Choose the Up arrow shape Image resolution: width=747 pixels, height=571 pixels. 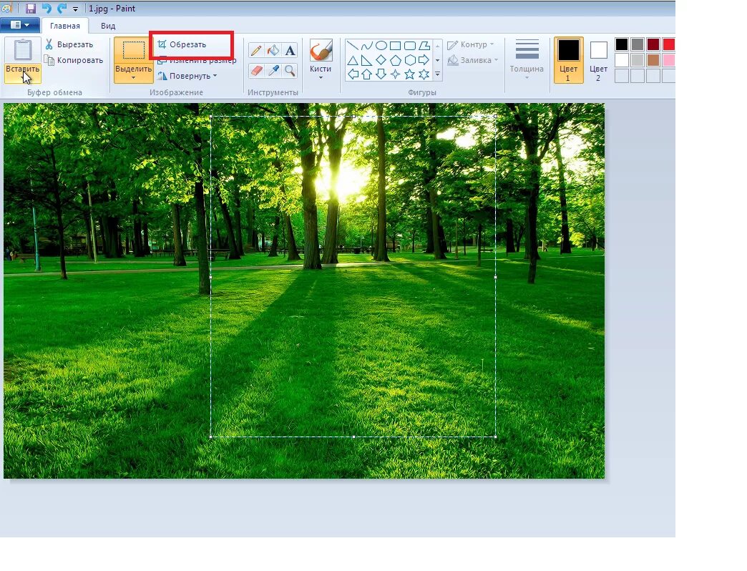coord(366,74)
